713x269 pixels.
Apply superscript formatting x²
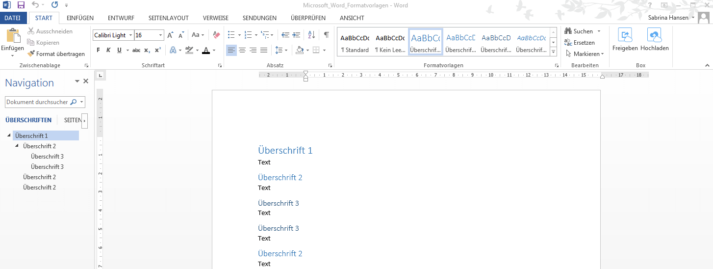(x=158, y=50)
